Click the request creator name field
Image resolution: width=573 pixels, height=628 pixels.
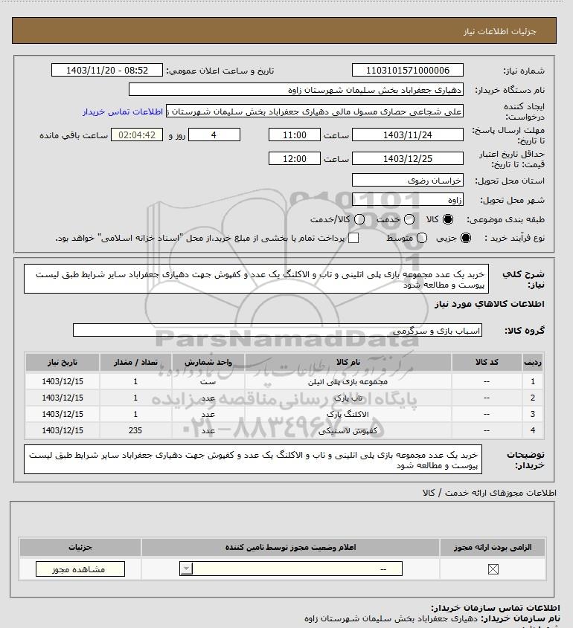tap(315, 111)
